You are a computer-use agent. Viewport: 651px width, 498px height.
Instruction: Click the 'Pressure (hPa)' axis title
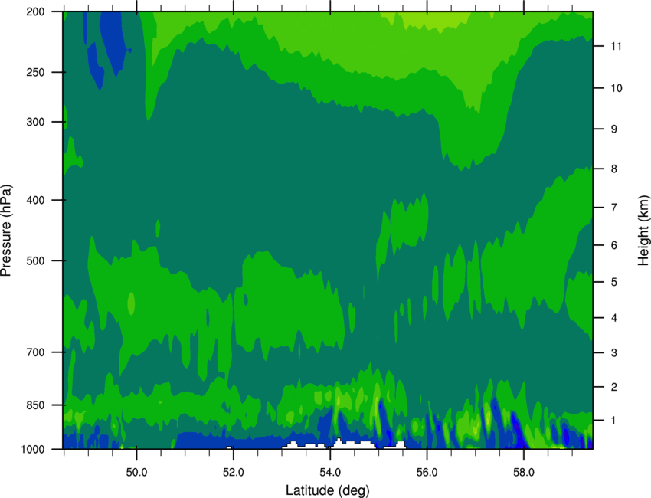point(6,231)
